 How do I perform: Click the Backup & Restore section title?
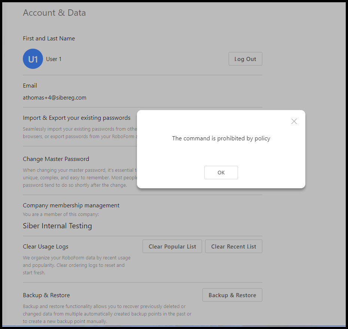(46, 295)
